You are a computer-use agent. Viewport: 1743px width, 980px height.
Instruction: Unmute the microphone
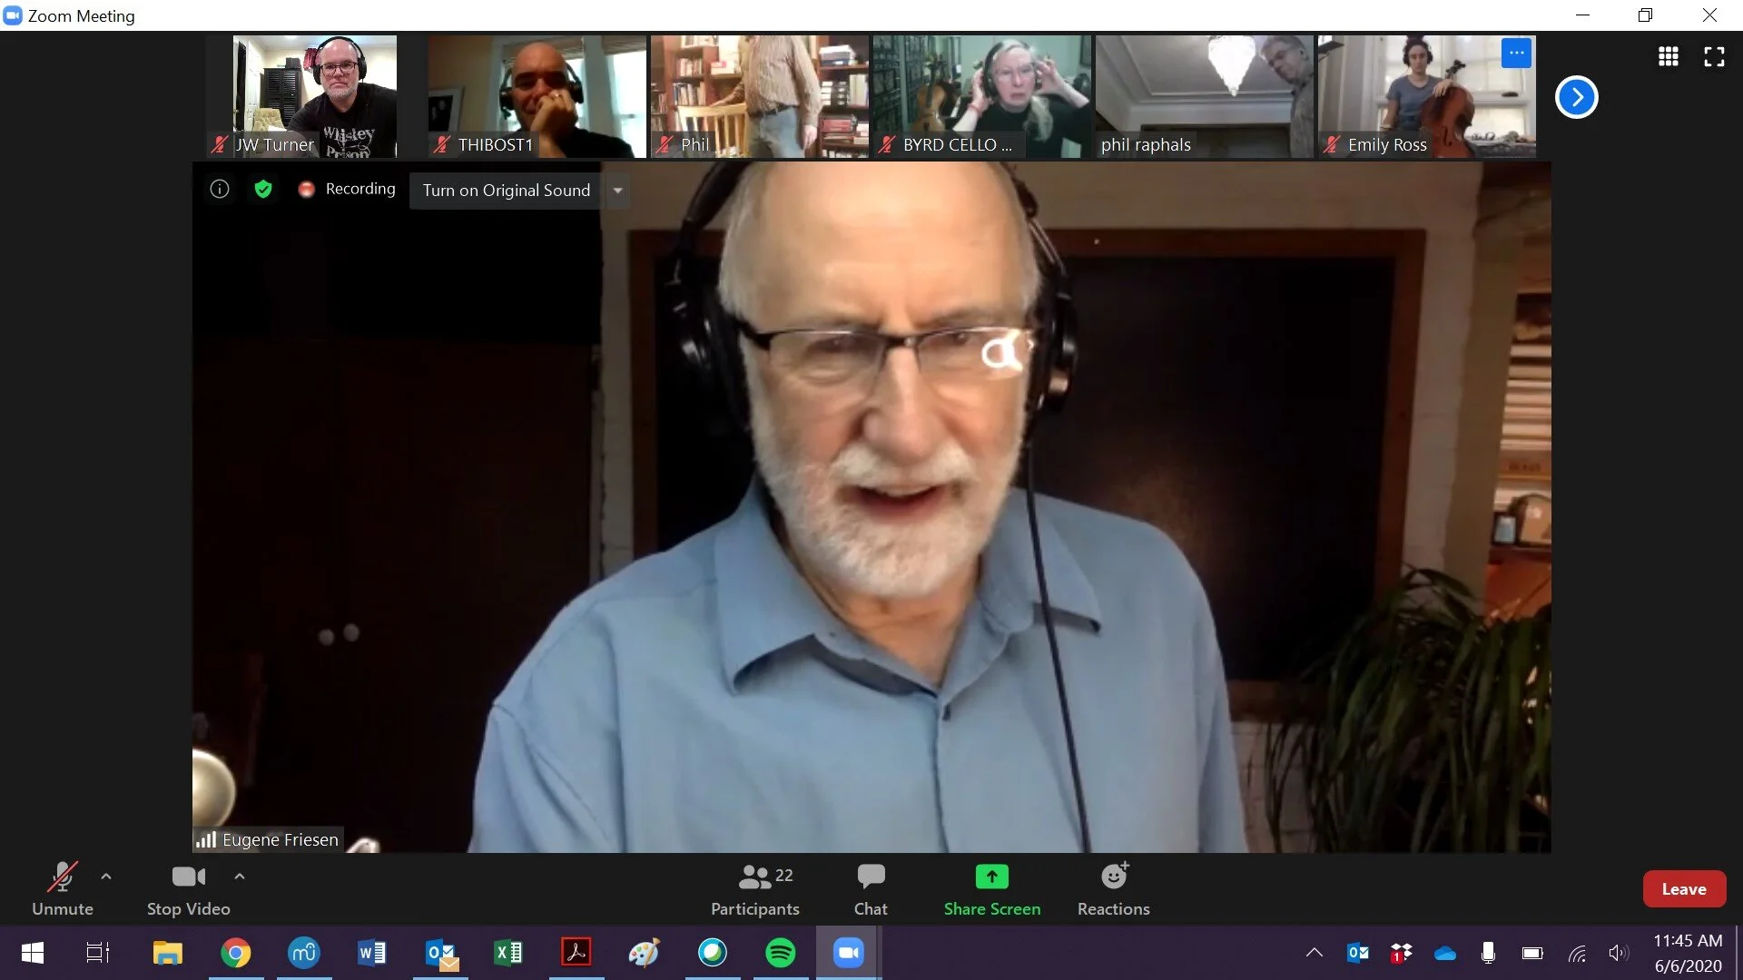63,889
